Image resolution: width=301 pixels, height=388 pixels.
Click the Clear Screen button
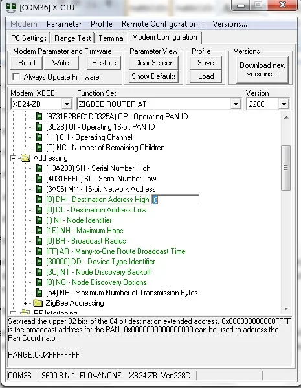(154, 63)
